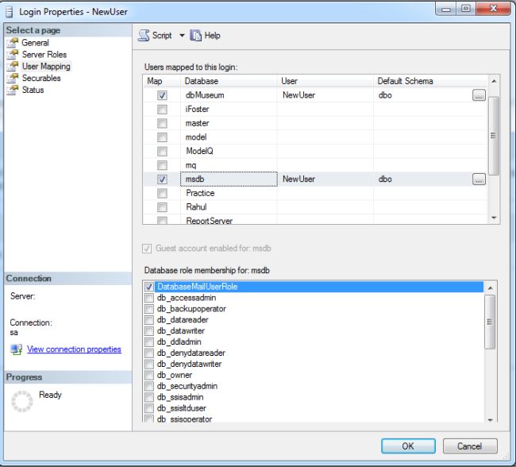This screenshot has height=467, width=516.
Task: Click users list scroll up arrow
Action: click(x=494, y=81)
